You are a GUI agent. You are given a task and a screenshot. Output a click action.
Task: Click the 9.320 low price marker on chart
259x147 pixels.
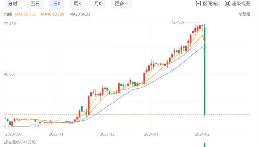(34, 126)
